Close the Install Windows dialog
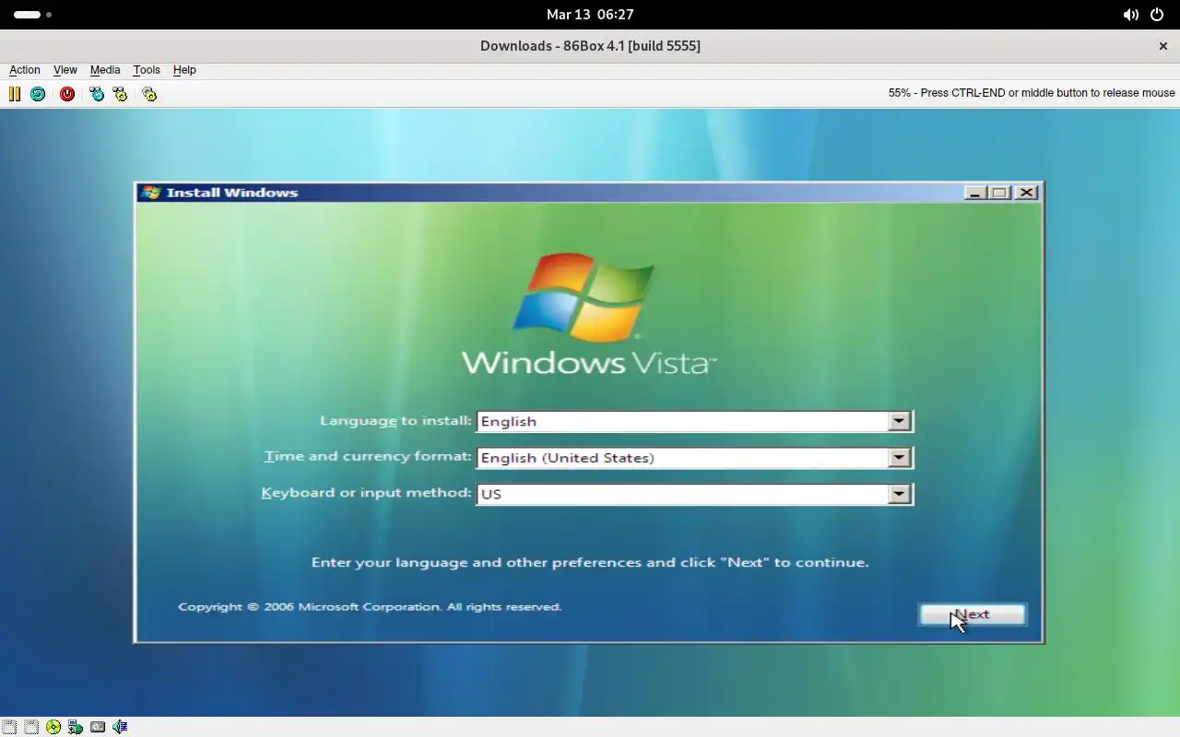 1026,193
